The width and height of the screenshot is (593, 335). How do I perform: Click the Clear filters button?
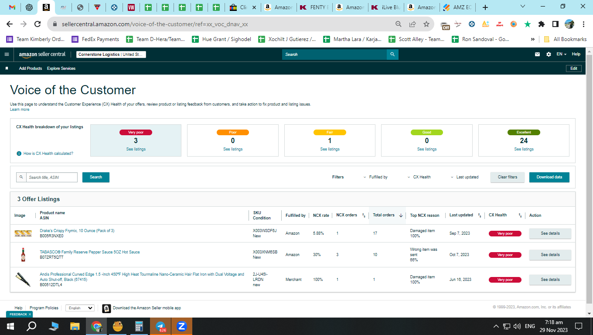click(x=508, y=177)
